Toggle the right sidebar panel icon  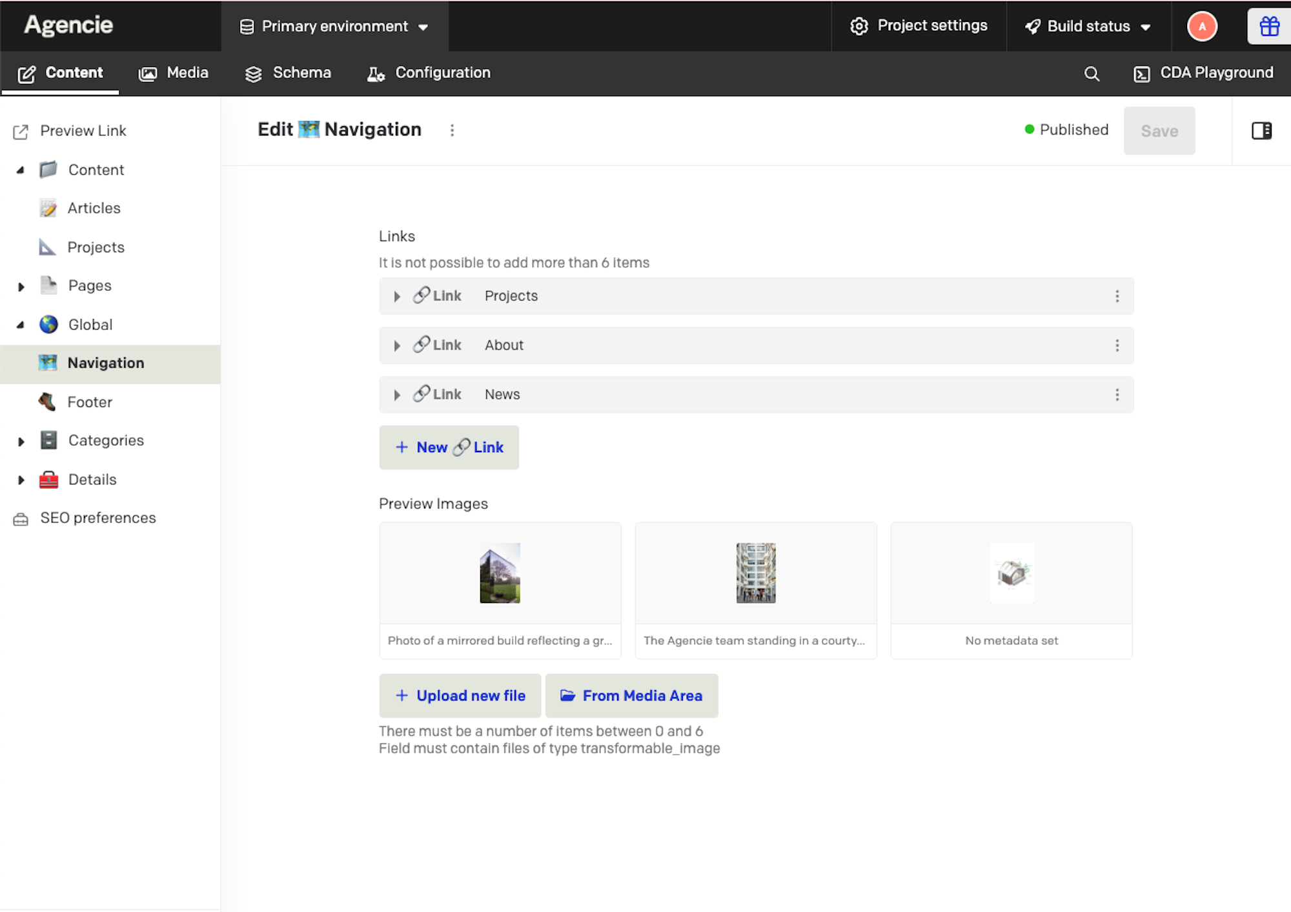pos(1261,131)
